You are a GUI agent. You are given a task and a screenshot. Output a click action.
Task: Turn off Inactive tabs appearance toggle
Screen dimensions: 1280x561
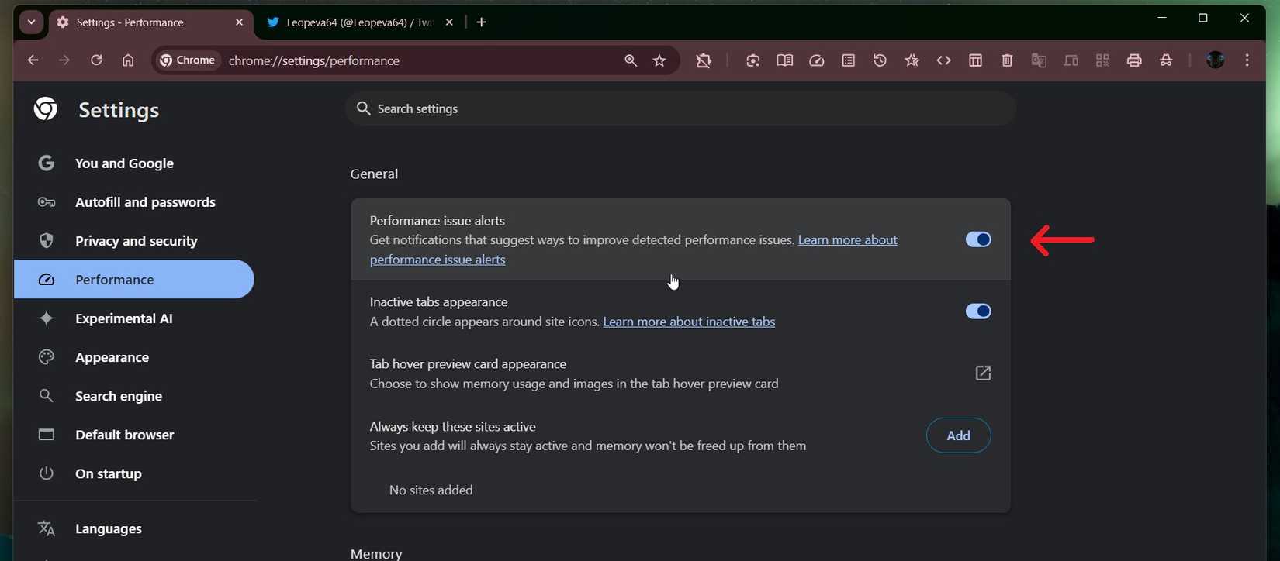coord(977,311)
